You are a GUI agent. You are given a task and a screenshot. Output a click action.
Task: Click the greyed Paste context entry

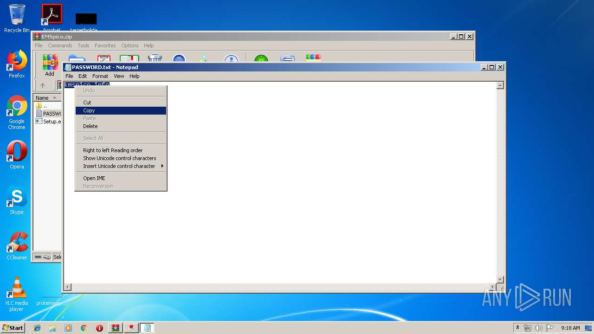tap(121, 118)
